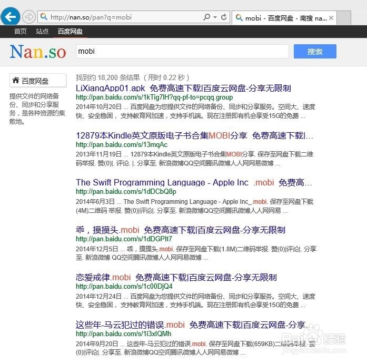The width and height of the screenshot is (367, 363).
Task: Open URL pan.baidu.com/s/1kTig7IH link
Action: coord(154,97)
